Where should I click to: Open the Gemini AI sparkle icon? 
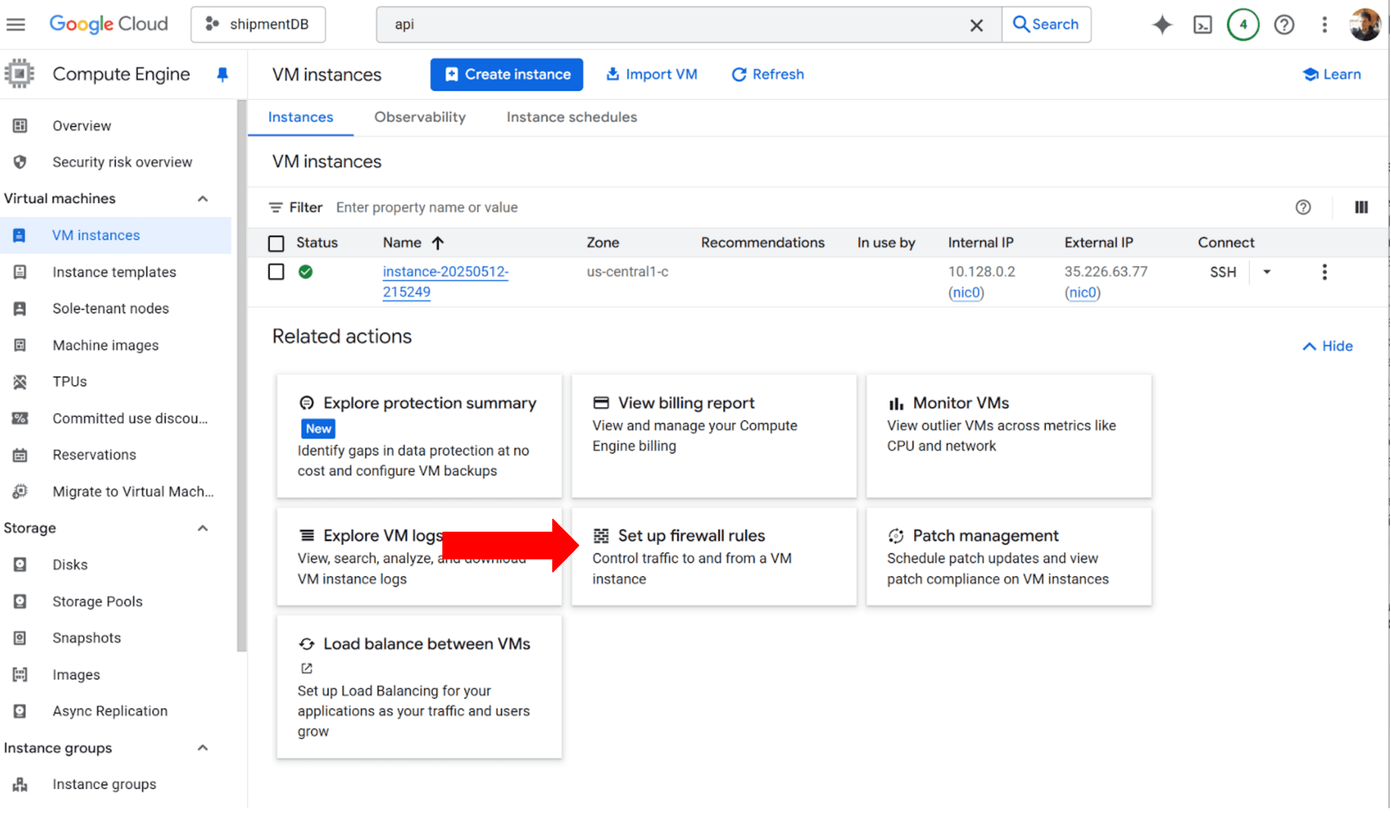tap(1162, 25)
